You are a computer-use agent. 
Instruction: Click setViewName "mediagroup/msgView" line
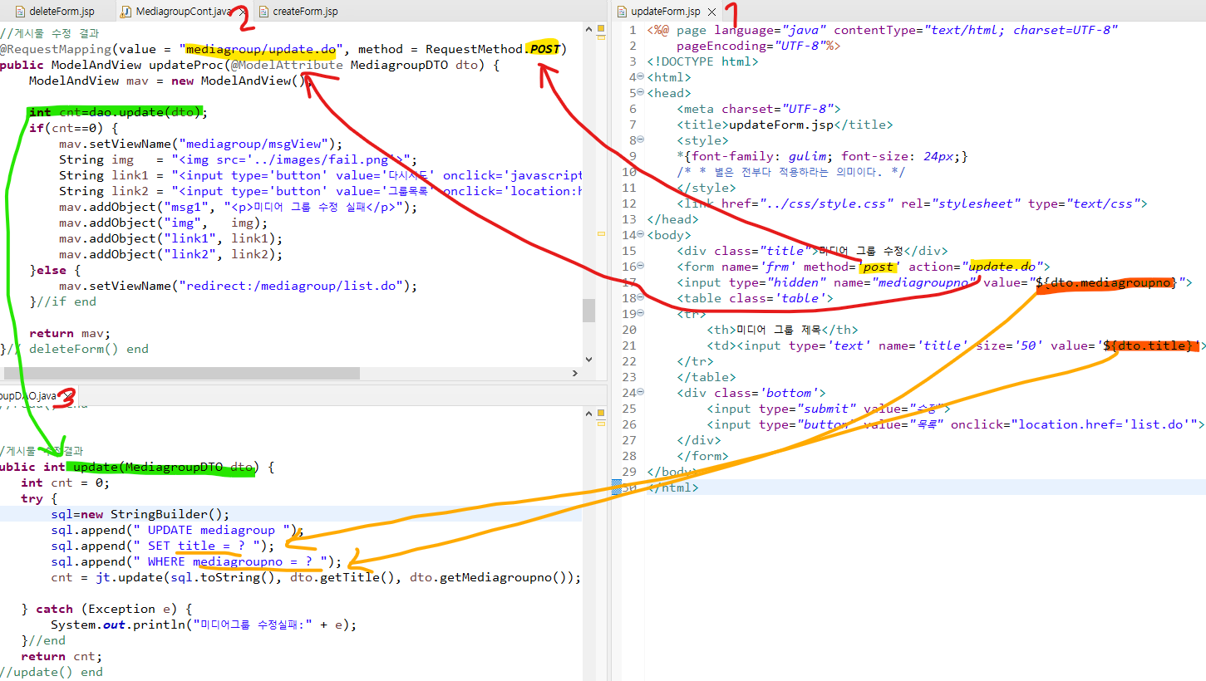(200, 144)
